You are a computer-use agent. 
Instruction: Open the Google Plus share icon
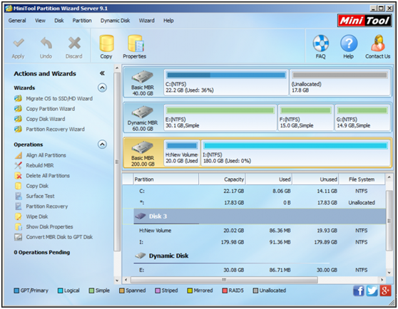[x=385, y=290]
